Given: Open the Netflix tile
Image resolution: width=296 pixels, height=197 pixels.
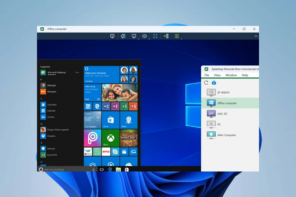Looking at the screenshot, I should point(106,152).
